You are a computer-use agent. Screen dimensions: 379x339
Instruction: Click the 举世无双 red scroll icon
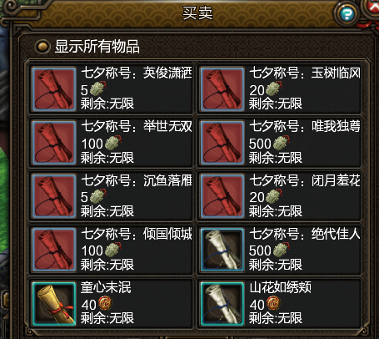click(54, 143)
